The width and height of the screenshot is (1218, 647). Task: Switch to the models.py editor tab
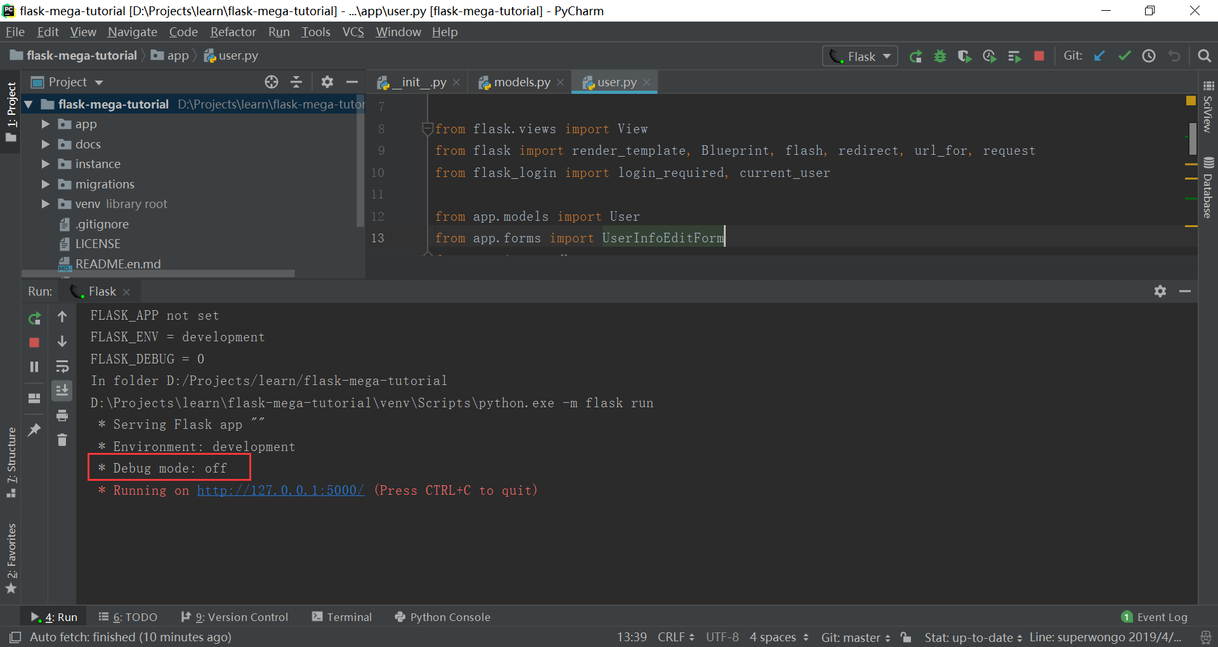click(520, 82)
